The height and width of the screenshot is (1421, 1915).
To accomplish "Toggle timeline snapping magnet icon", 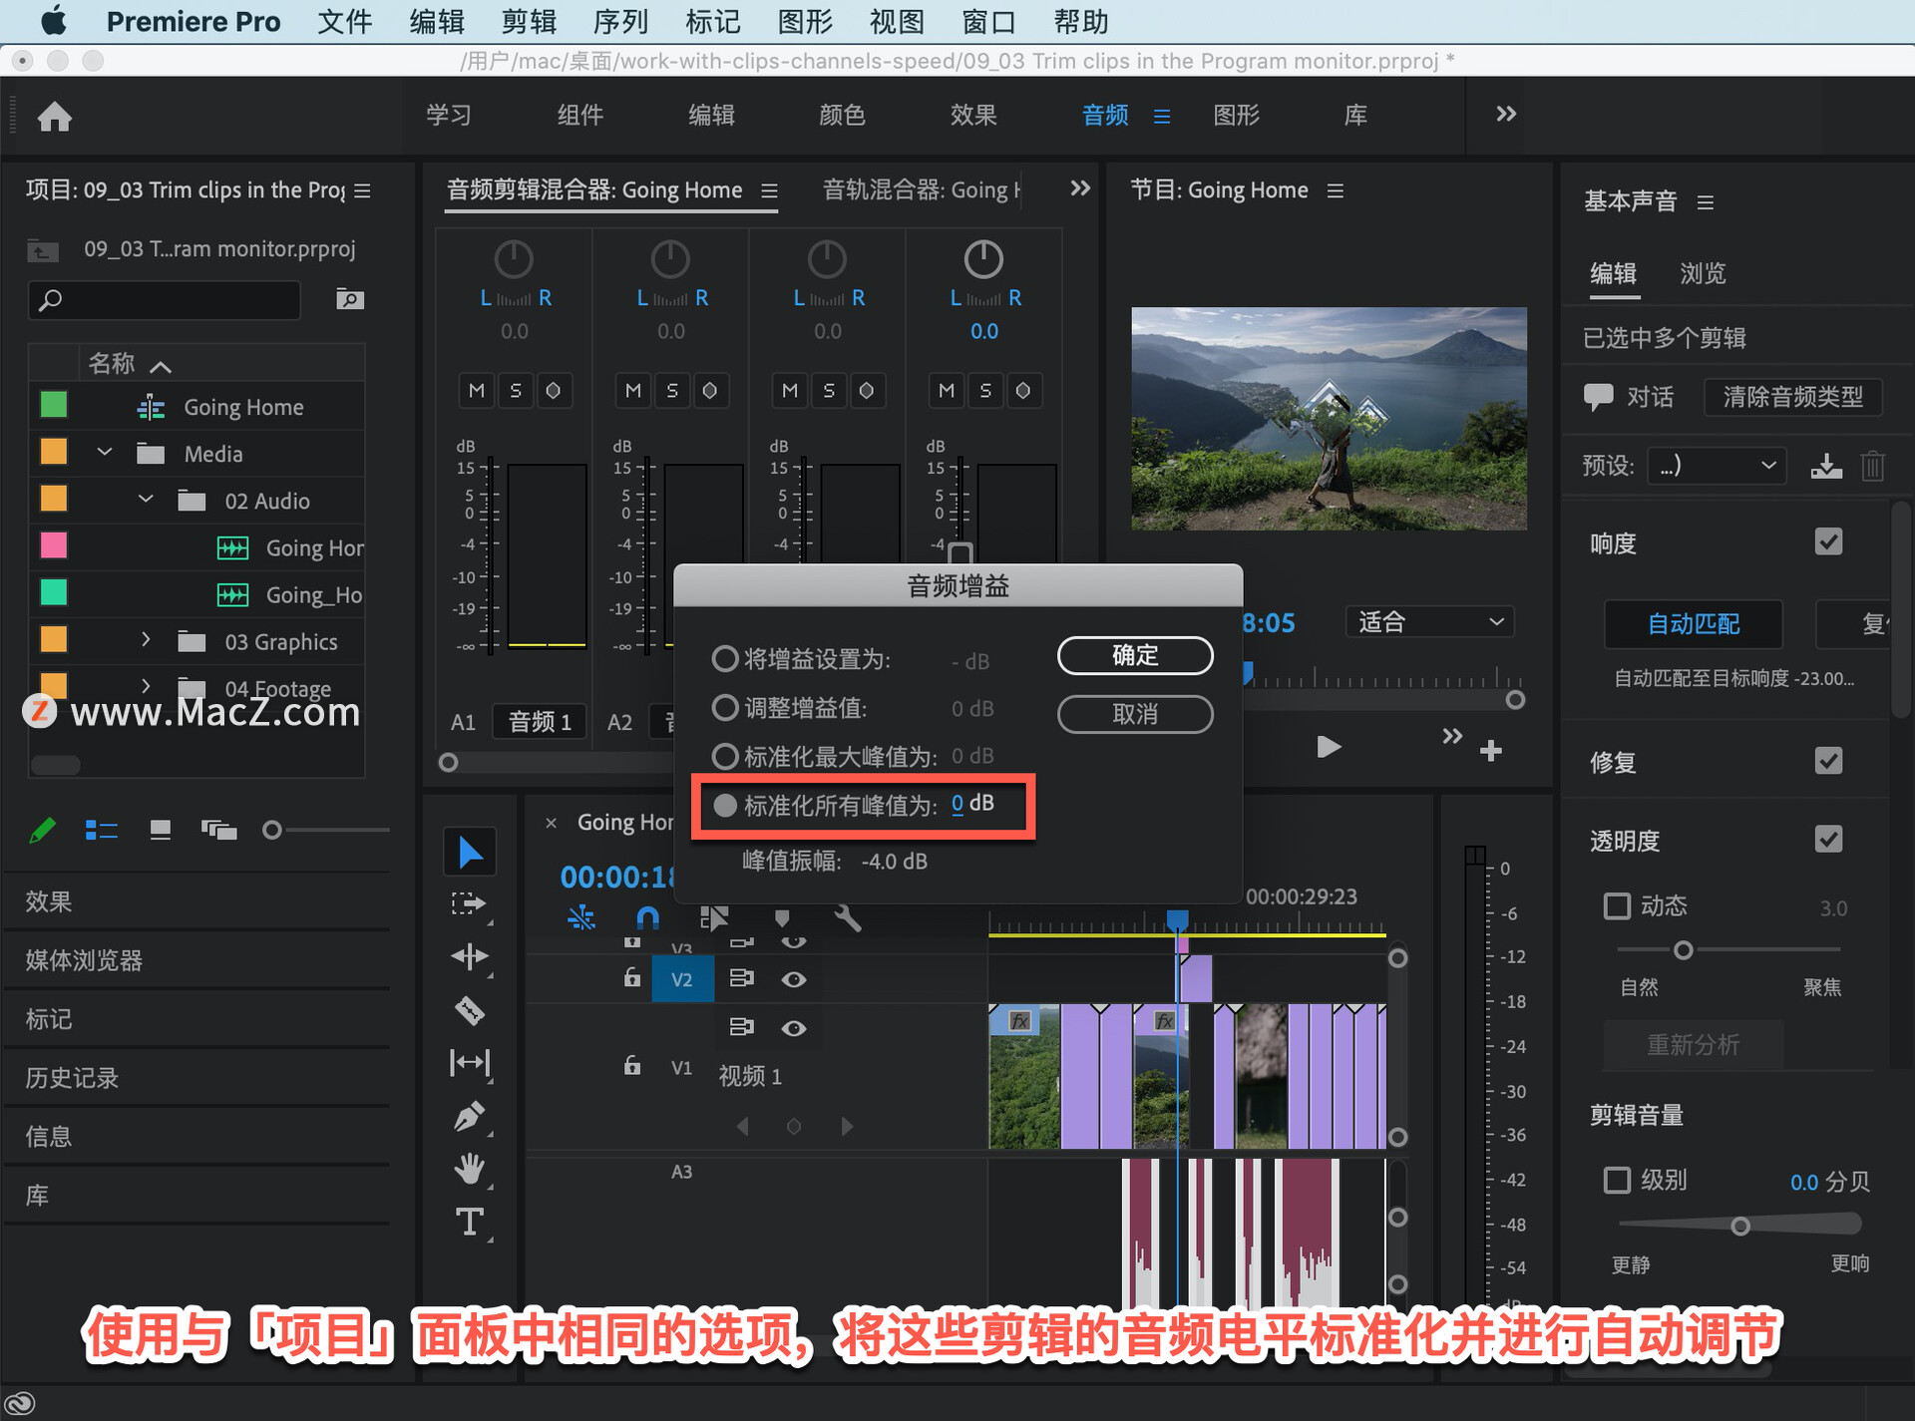I will [x=647, y=917].
